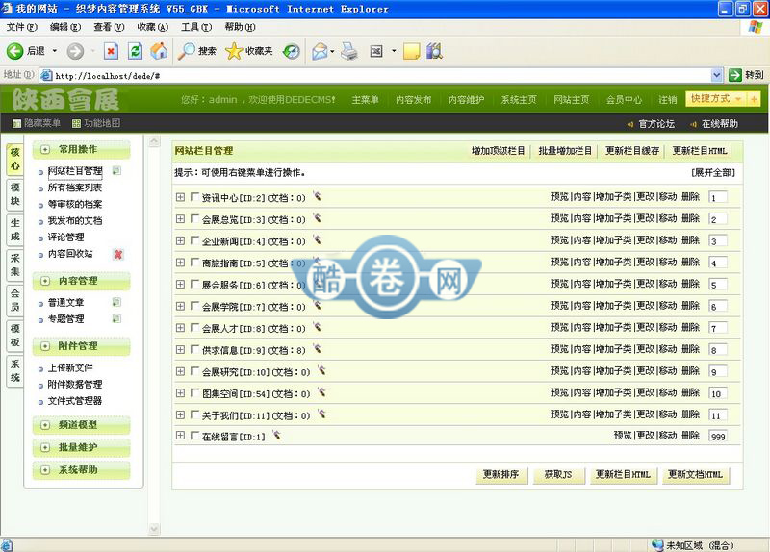Image resolution: width=770 pixels, height=552 pixels.
Task: Check the 企业新闻 column checkbox
Action: click(x=194, y=240)
